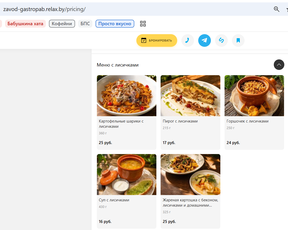Click the phone call icon
Screen dimensions: 288x230
187,40
